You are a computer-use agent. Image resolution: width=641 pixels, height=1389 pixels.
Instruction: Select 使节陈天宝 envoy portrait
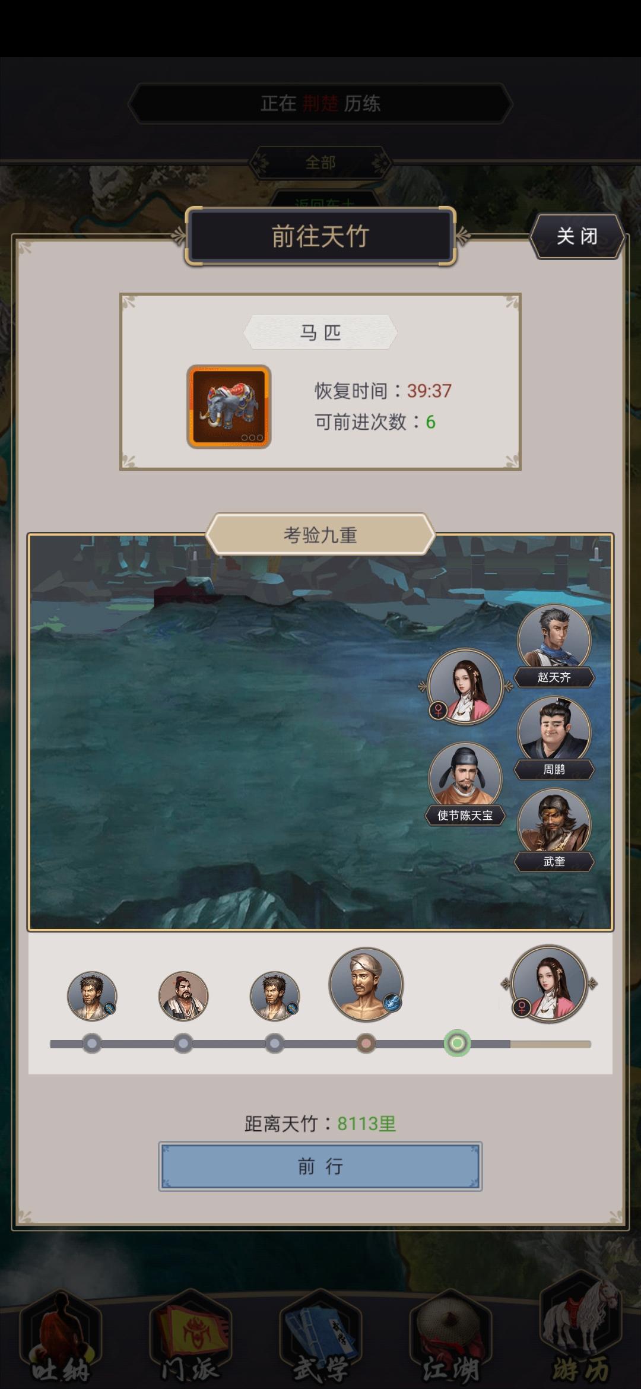point(465,784)
